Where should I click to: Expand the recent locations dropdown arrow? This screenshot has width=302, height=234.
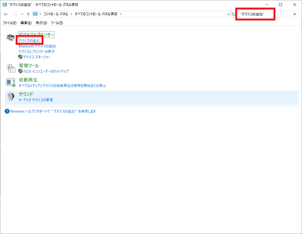22,14
